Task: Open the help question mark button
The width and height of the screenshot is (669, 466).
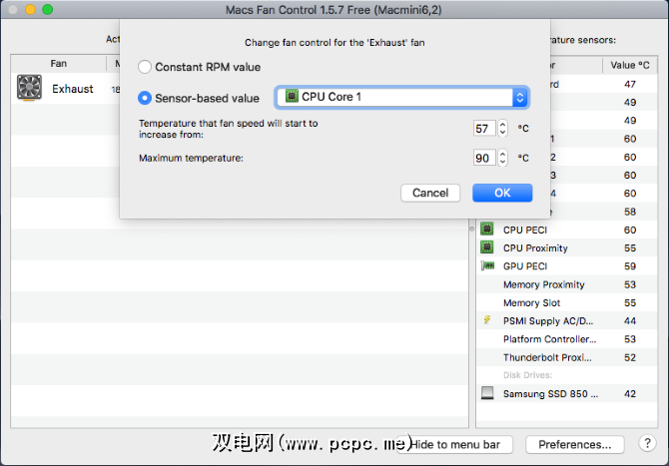Action: [x=647, y=443]
